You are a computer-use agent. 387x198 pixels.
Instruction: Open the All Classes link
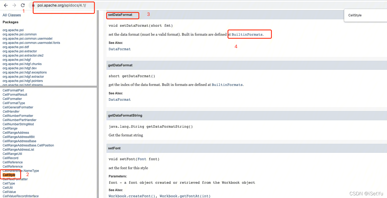point(12,15)
